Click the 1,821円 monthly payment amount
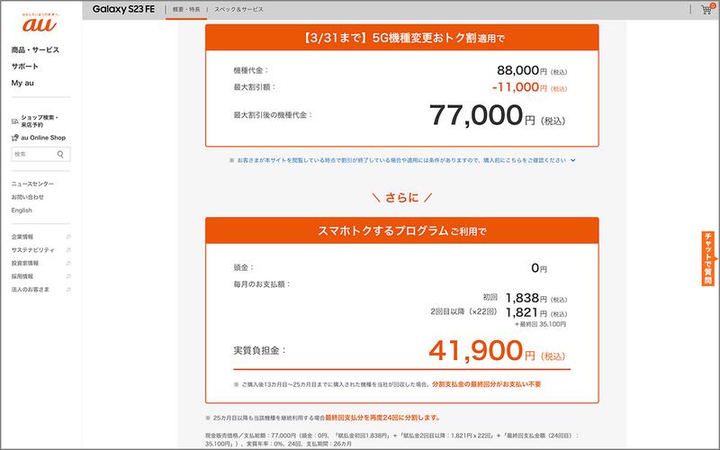The width and height of the screenshot is (720, 450). [x=536, y=312]
